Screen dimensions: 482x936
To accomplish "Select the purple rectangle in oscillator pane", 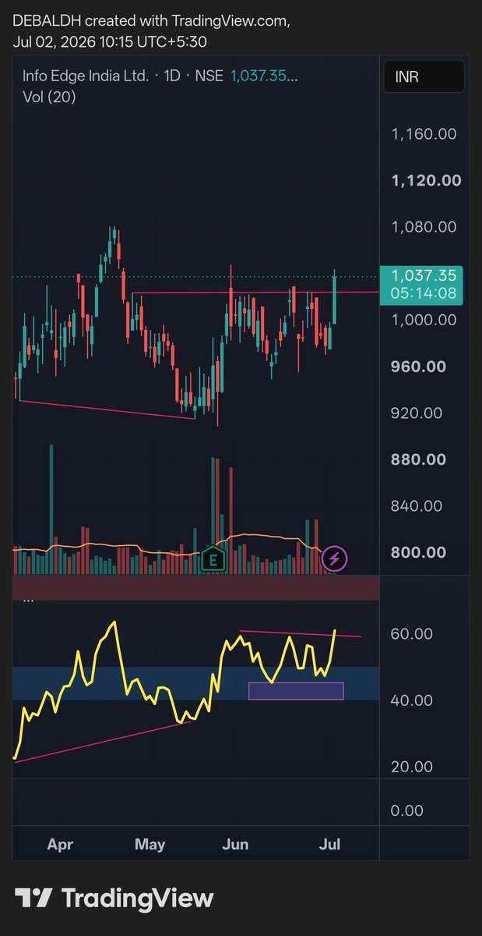I will pos(296,691).
